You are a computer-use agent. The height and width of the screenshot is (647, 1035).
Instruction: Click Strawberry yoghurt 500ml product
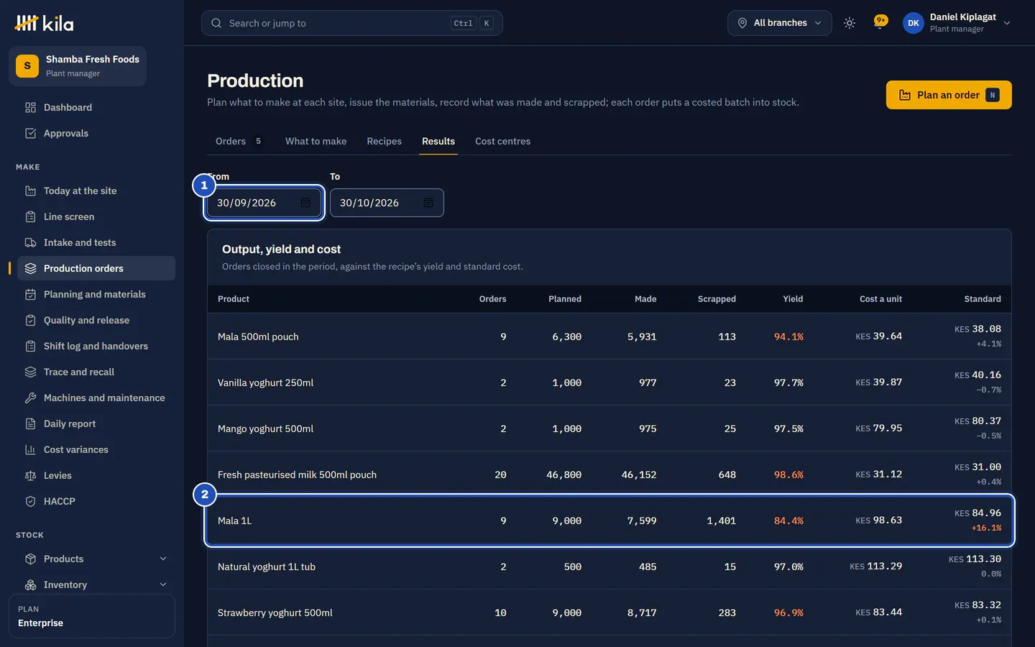point(275,612)
